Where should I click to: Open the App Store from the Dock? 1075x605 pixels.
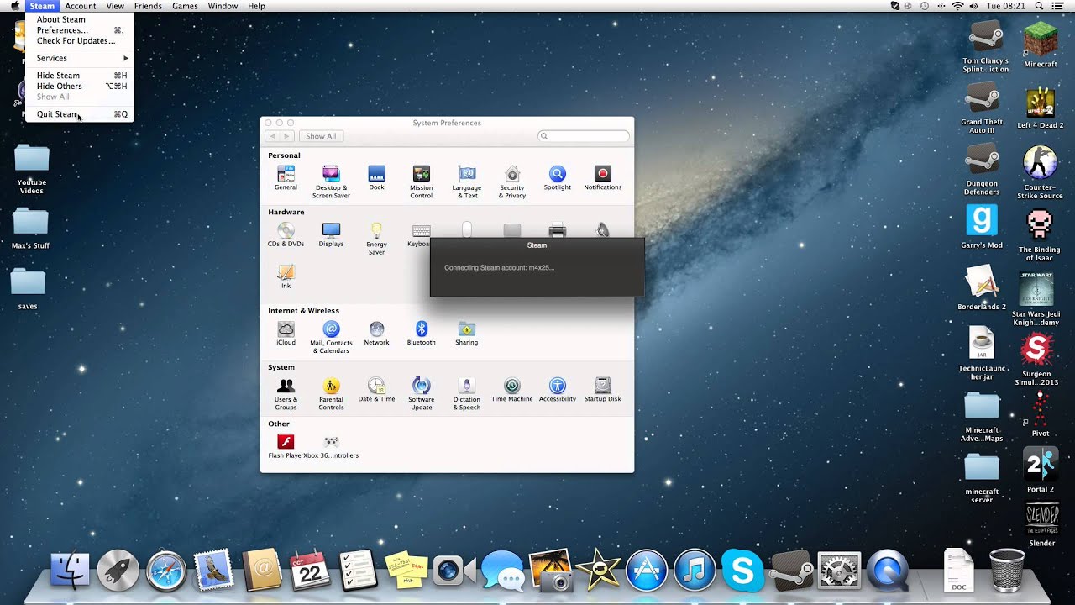coord(646,571)
